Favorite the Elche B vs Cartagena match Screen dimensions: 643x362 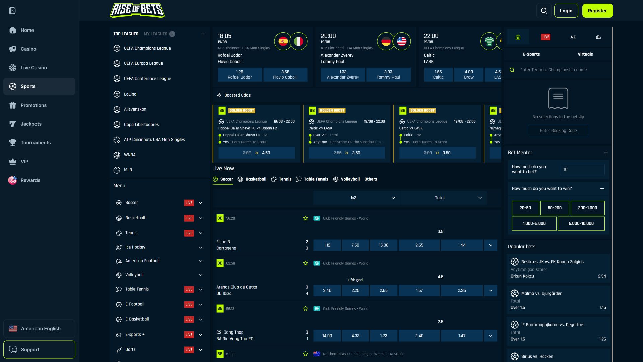click(305, 218)
